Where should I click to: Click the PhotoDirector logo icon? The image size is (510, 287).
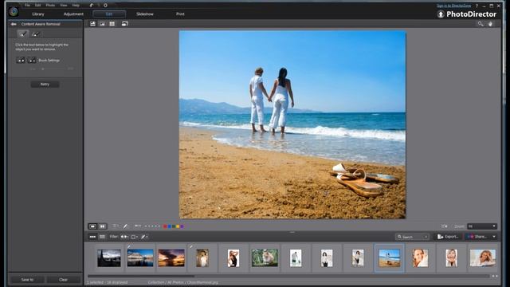pos(14,12)
